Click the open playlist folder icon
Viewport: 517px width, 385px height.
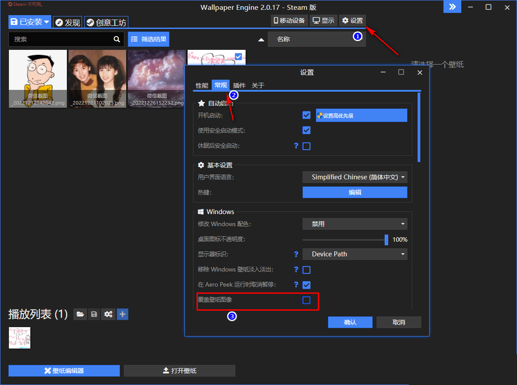[80, 314]
